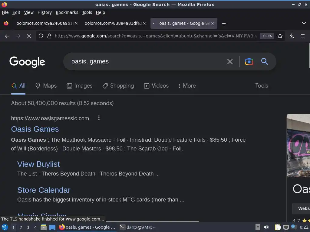Open system start menu icon in taskbar
The image size is (310, 232).
(x=5, y=227)
